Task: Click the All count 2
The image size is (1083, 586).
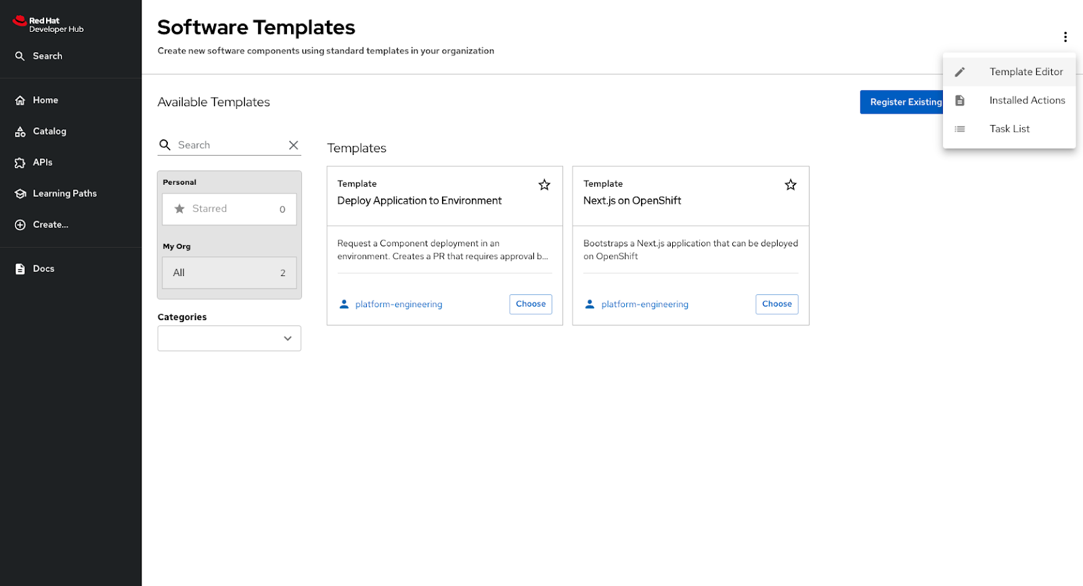Action: pyautogui.click(x=283, y=273)
